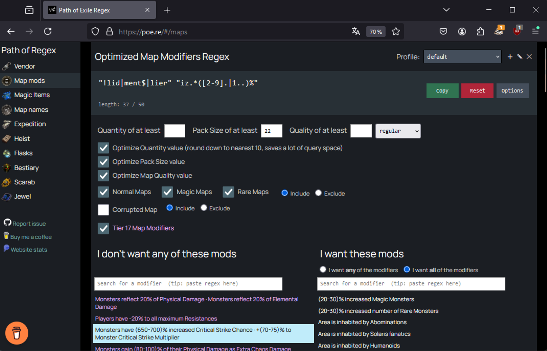The height and width of the screenshot is (351, 547).
Task: Open the Vendor page in sidebar
Action: [24, 66]
